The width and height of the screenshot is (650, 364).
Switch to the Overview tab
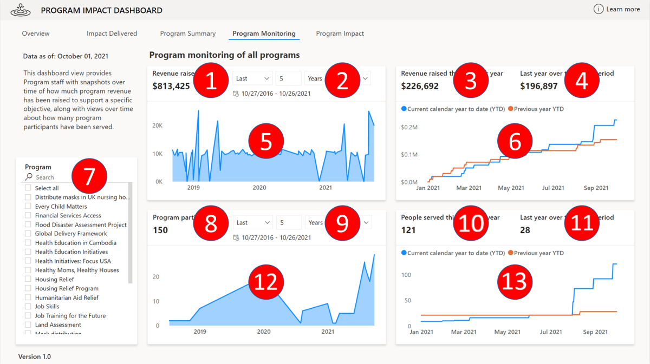click(36, 33)
